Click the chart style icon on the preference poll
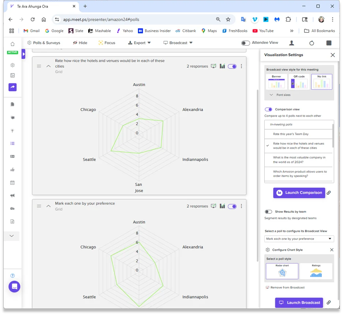The width and height of the screenshot is (343, 315). tap(222, 206)
